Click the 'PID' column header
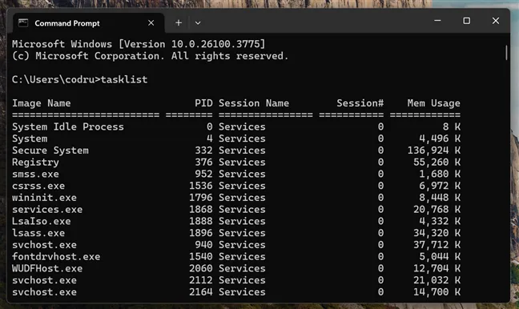Screen dimensions: 519x309 pos(203,103)
